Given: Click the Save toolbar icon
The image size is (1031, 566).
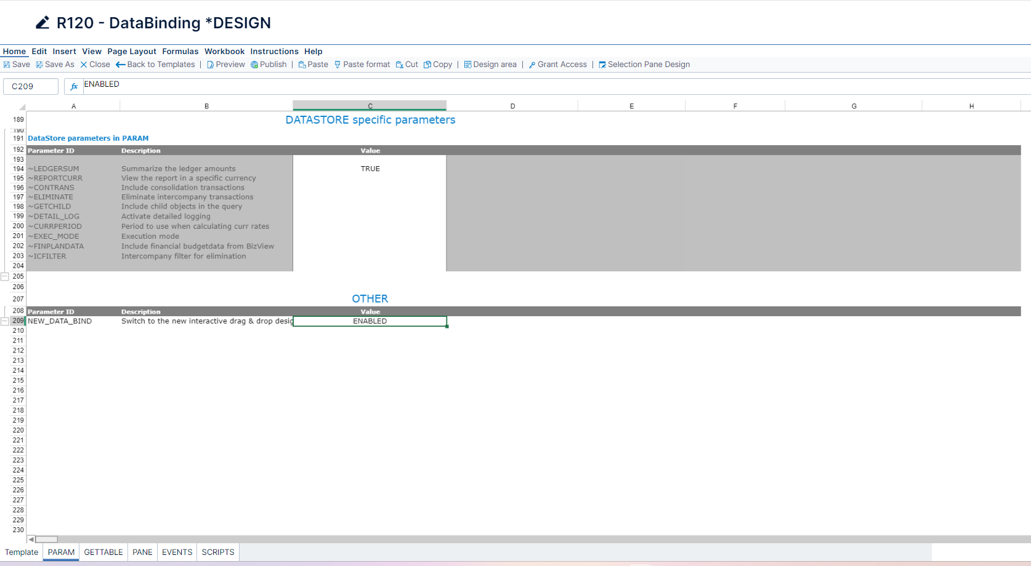Looking at the screenshot, I should (7, 65).
